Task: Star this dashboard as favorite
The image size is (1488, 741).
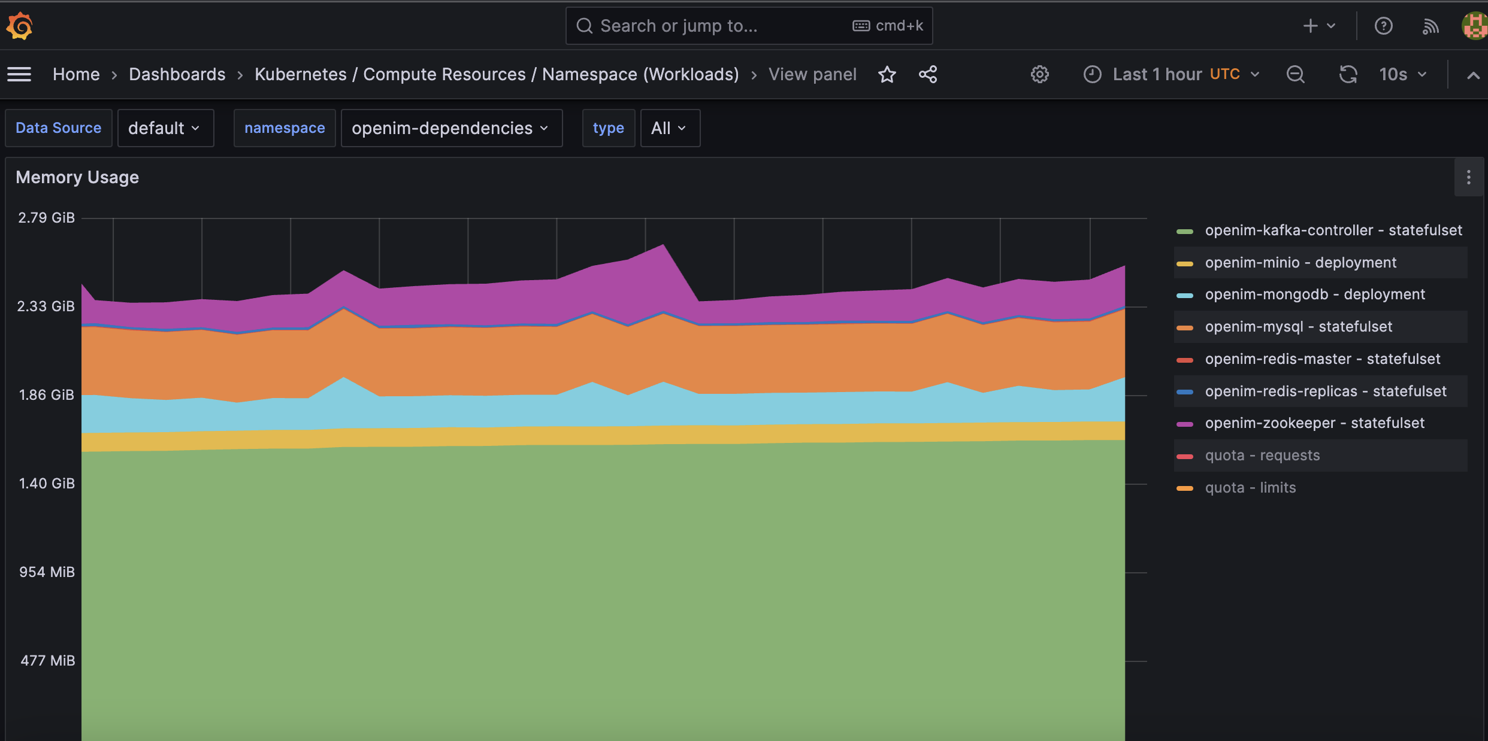Action: [887, 74]
